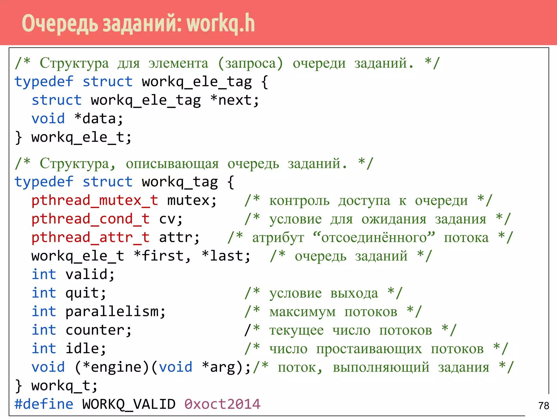Click the comment 'Структура, описывающая очередь заданий.'
The height and width of the screenshot is (417, 557).
point(193,164)
